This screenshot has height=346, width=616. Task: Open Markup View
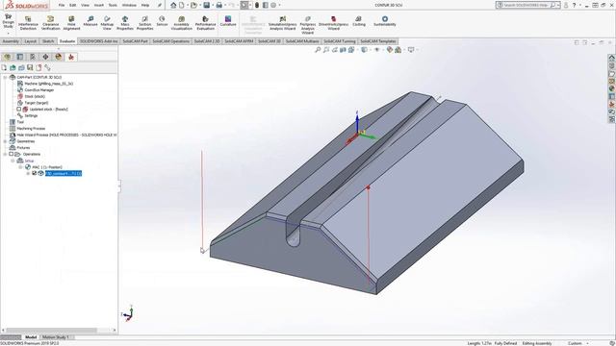pos(107,23)
